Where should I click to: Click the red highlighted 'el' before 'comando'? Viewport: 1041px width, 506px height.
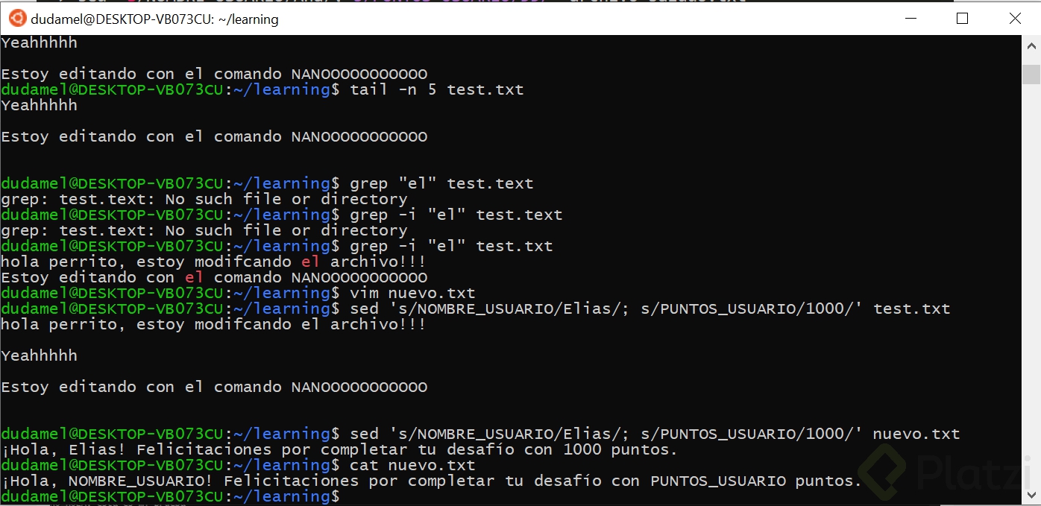click(x=194, y=277)
